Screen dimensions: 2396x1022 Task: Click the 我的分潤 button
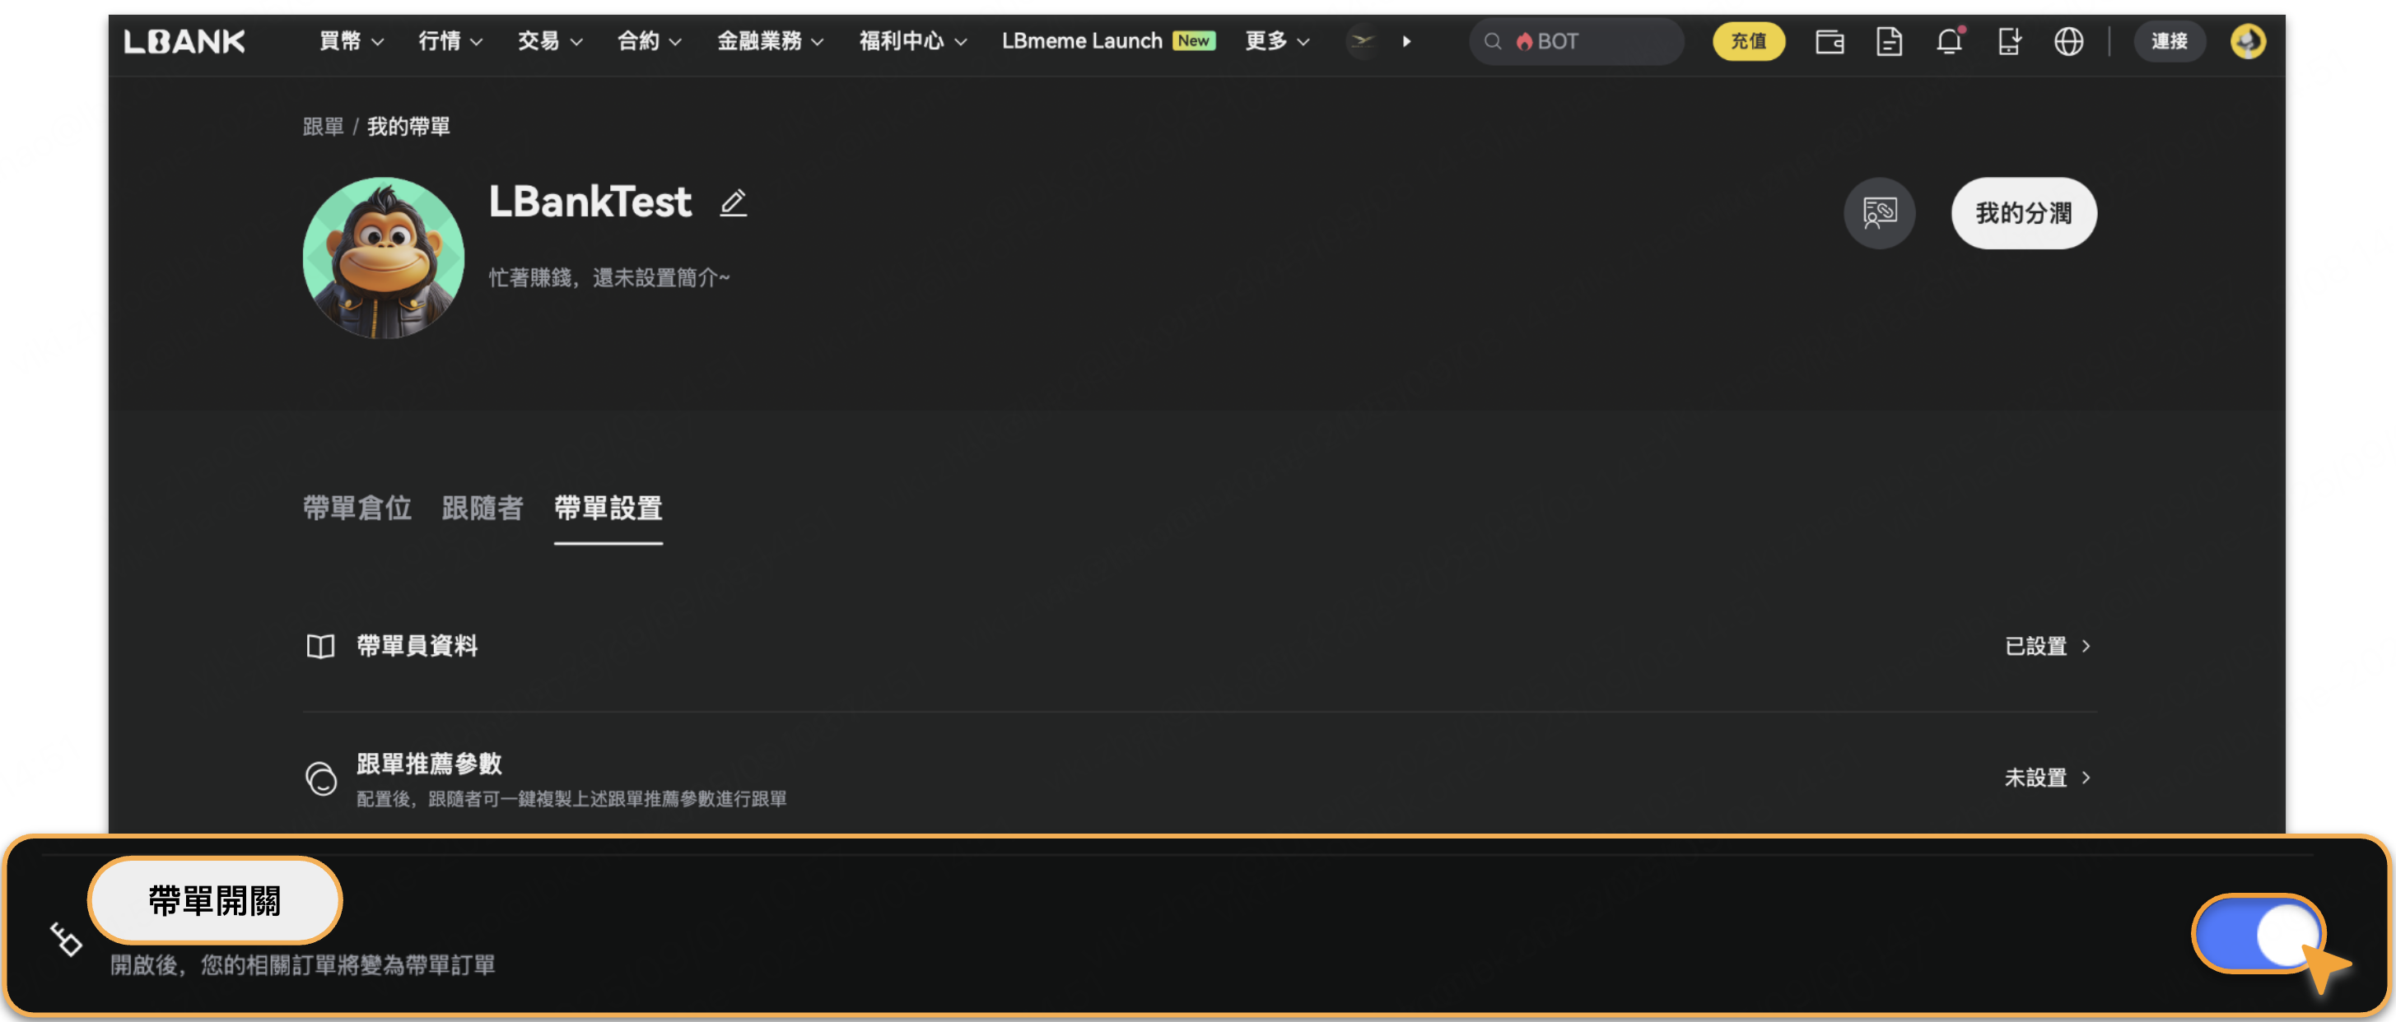2023,213
